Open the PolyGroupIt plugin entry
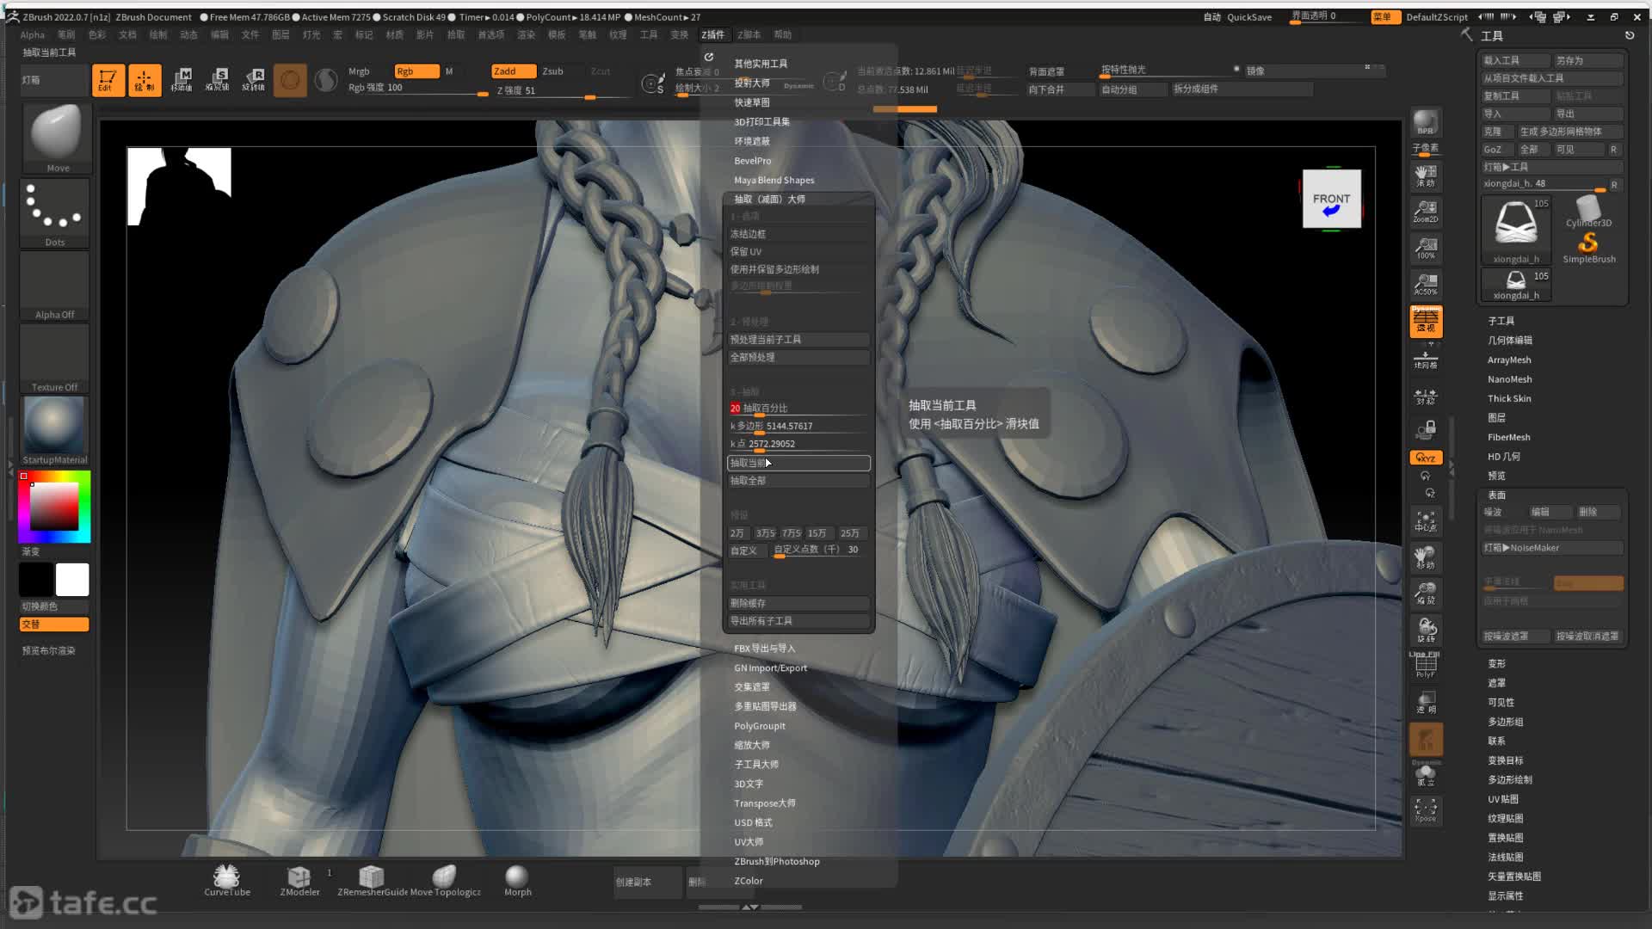Viewport: 1652px width, 929px height. (x=759, y=726)
